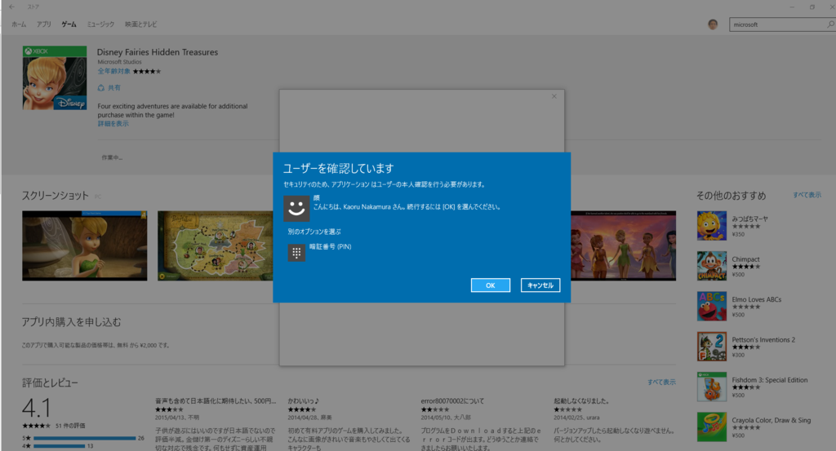The height and width of the screenshot is (451, 836).
Task: Filter reviews by the 5★ rating bar
Action: click(84, 438)
